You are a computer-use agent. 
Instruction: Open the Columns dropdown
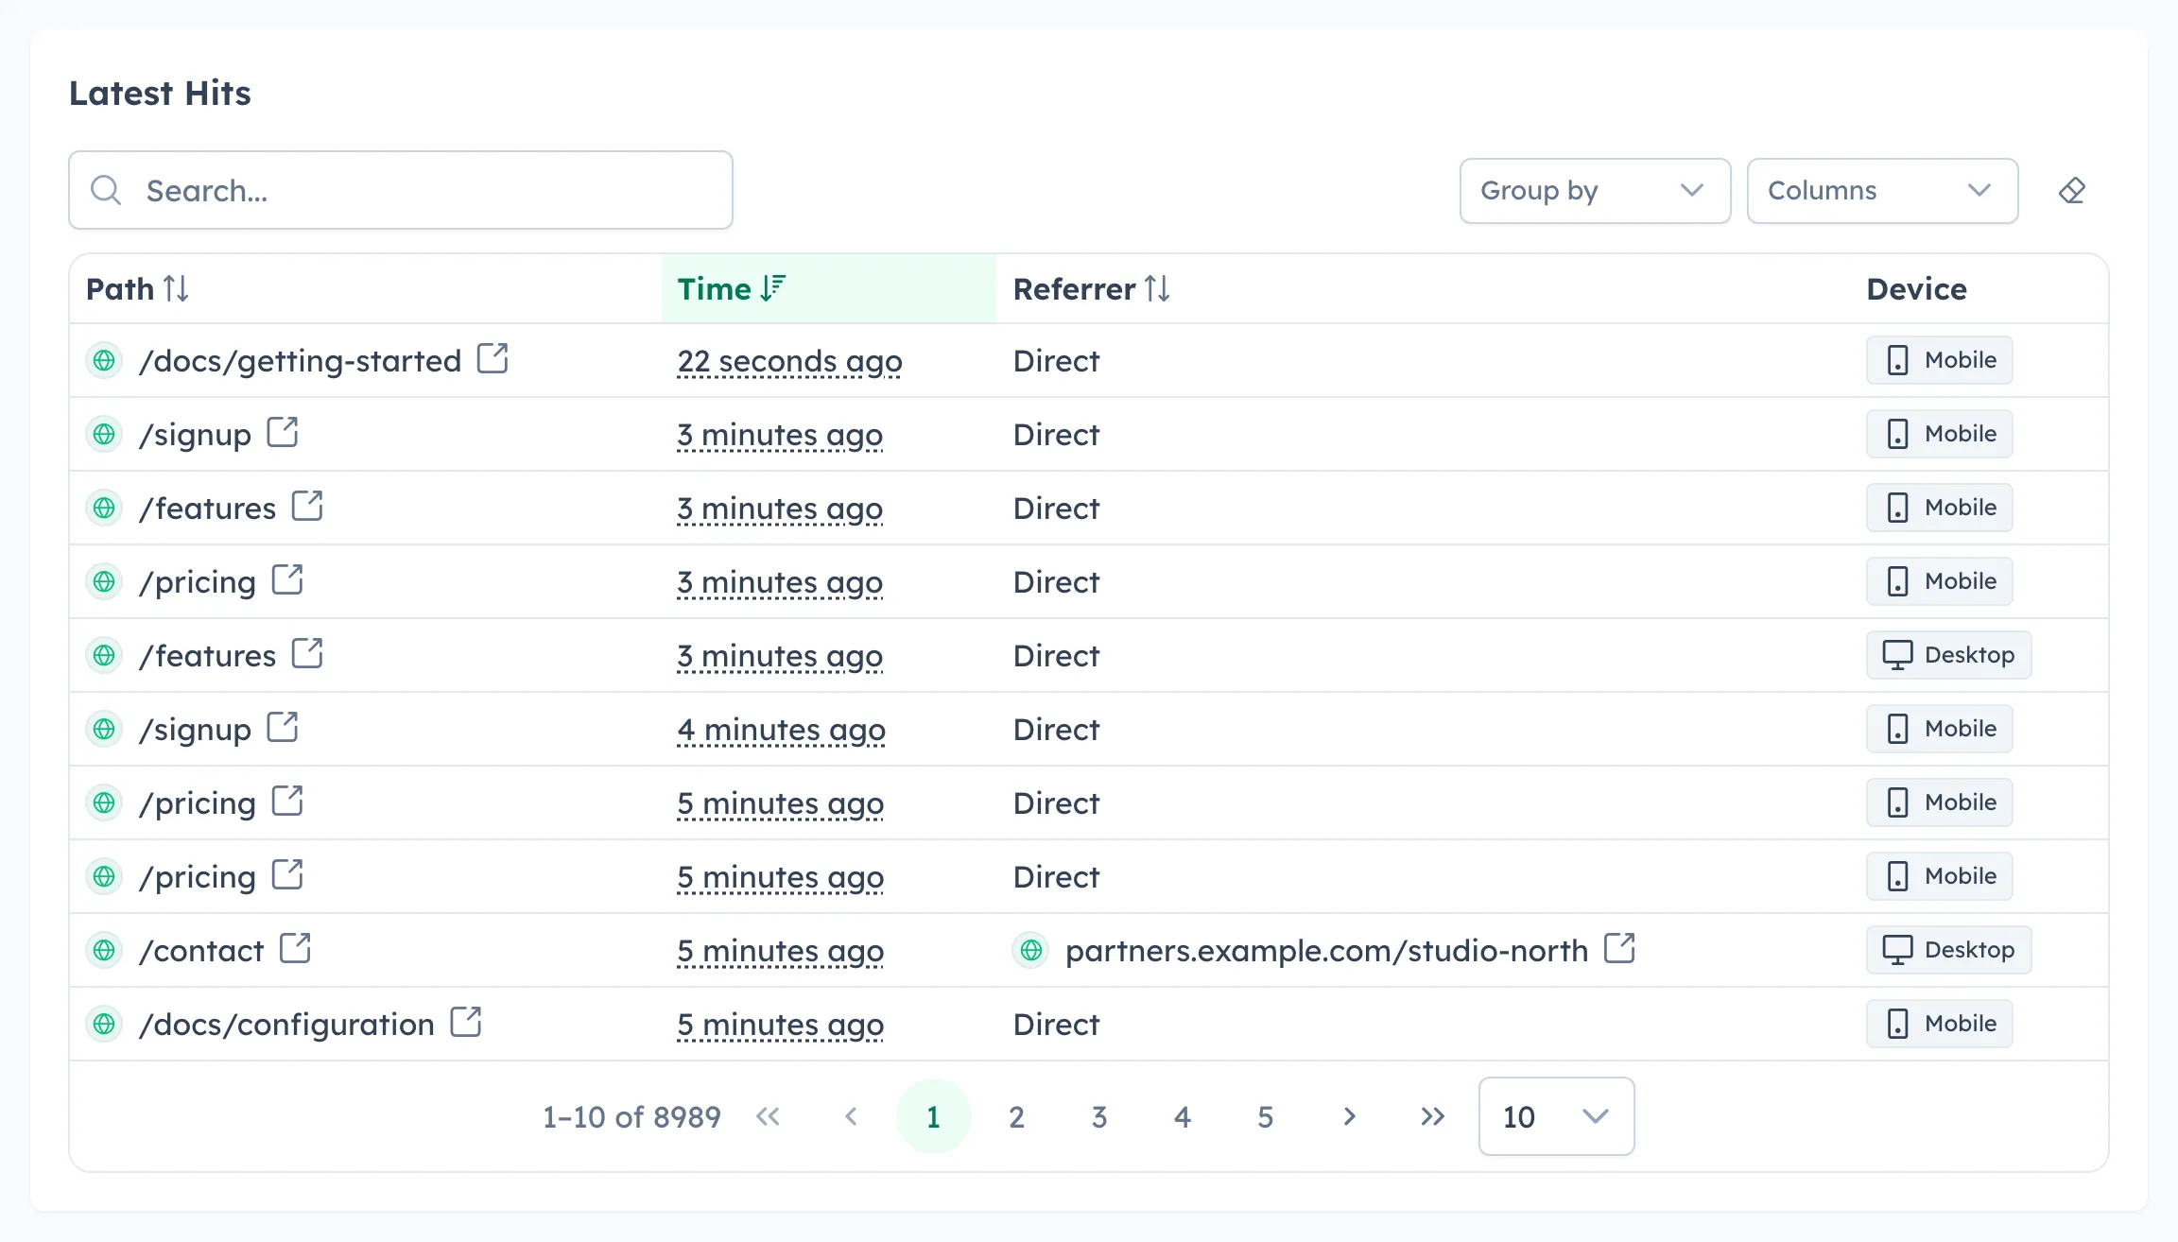[1882, 191]
